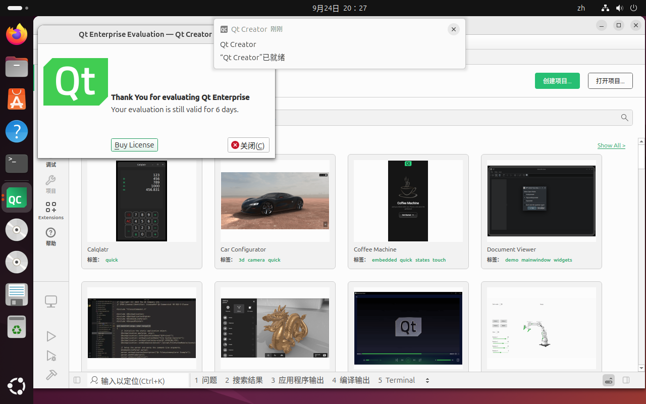Click the power icon in top bar
This screenshot has height=404, width=646.
pos(634,8)
